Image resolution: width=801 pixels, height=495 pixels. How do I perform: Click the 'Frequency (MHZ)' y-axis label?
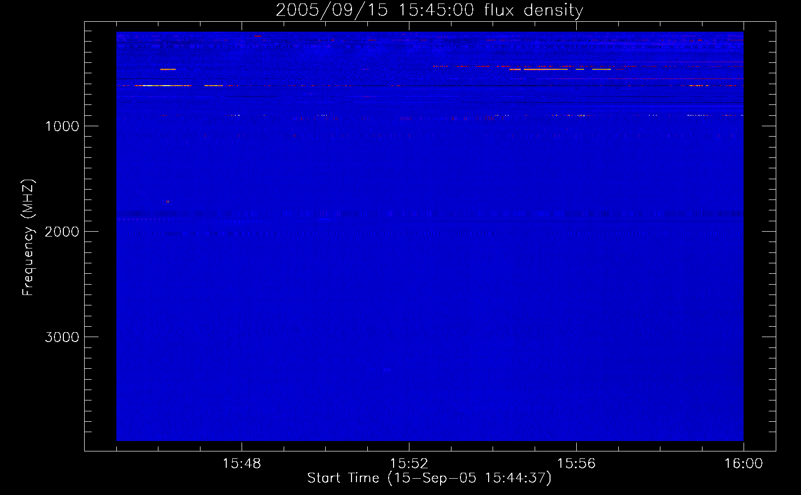point(28,238)
